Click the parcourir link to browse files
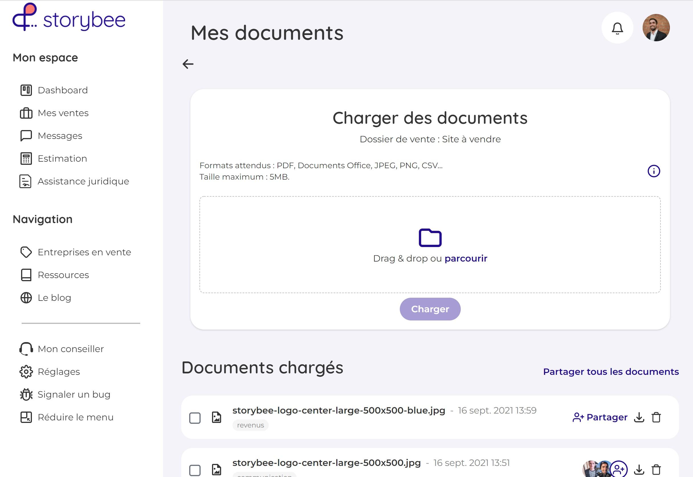 (x=466, y=258)
